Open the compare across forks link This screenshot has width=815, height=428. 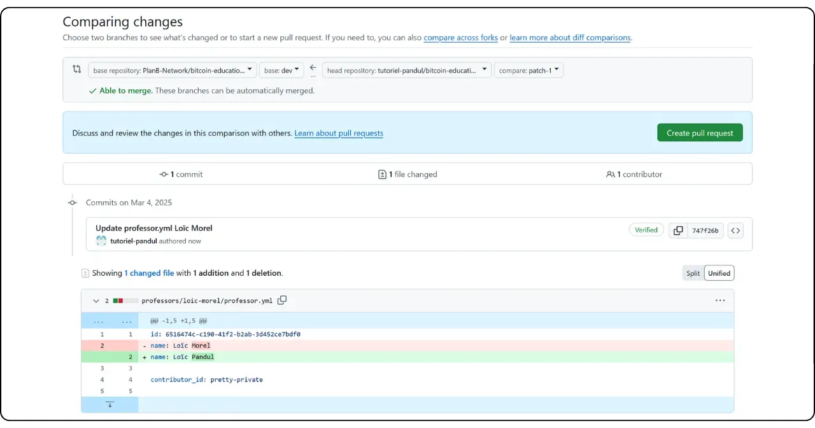[460, 38]
